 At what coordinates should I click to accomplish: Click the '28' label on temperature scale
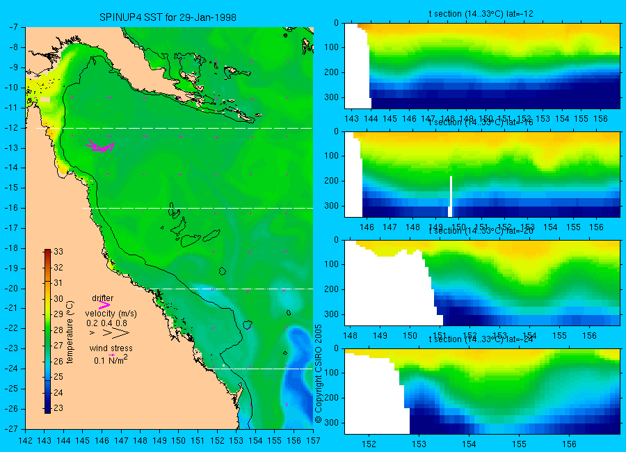[x=58, y=330]
